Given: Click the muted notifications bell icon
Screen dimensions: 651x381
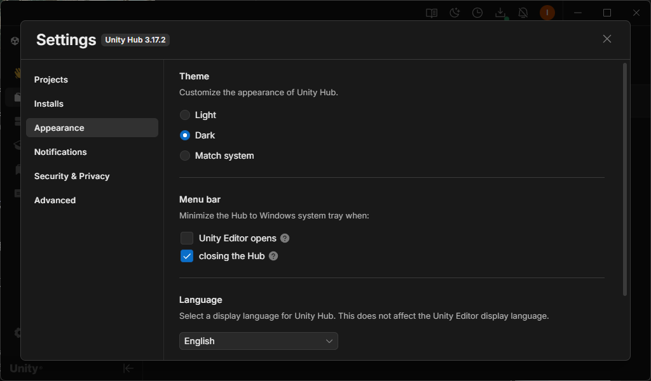Looking at the screenshot, I should click(x=523, y=13).
